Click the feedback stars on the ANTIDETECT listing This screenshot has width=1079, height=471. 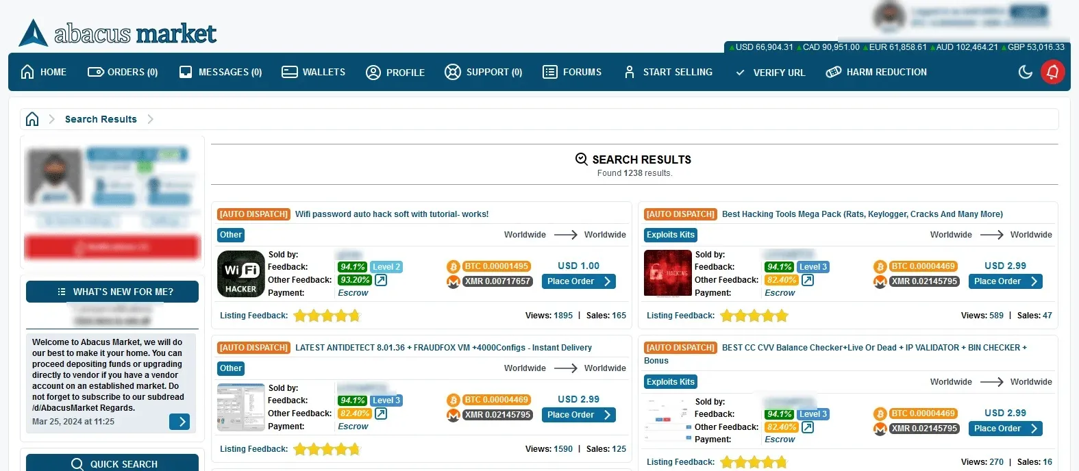327,449
